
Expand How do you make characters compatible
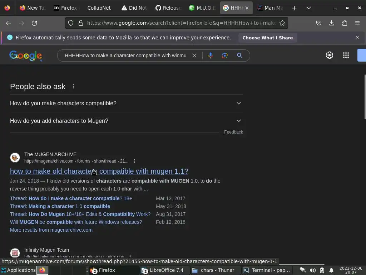(126, 103)
